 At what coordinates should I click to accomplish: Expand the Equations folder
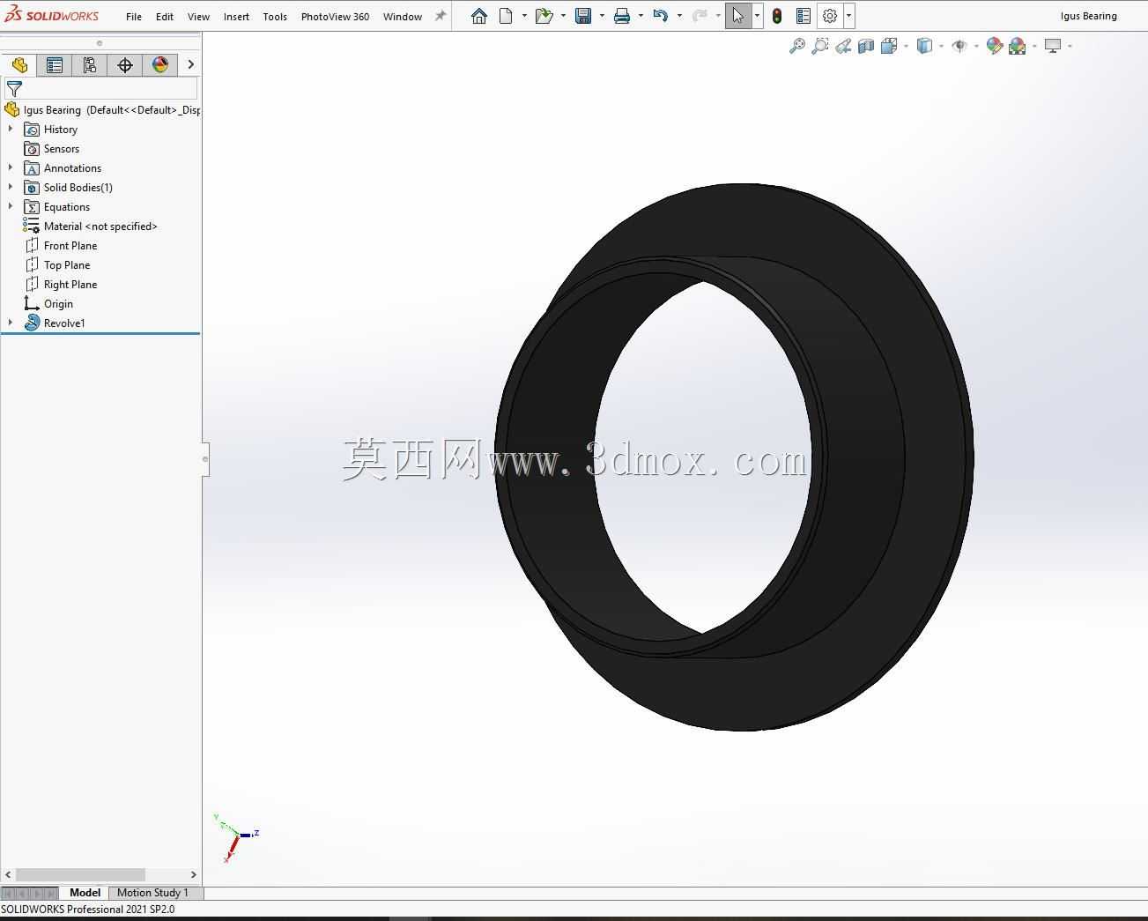pyautogui.click(x=11, y=206)
